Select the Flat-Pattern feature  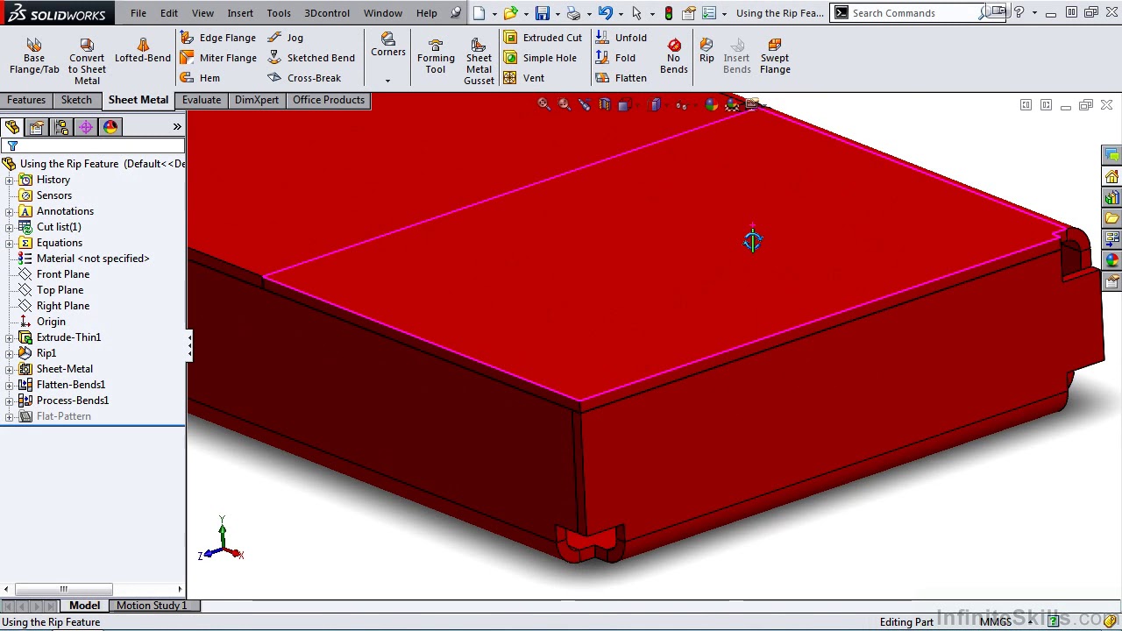pyautogui.click(x=64, y=416)
